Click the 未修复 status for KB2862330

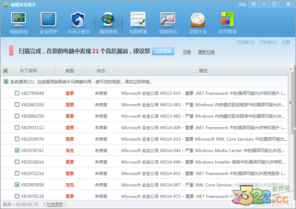pyautogui.click(x=101, y=104)
